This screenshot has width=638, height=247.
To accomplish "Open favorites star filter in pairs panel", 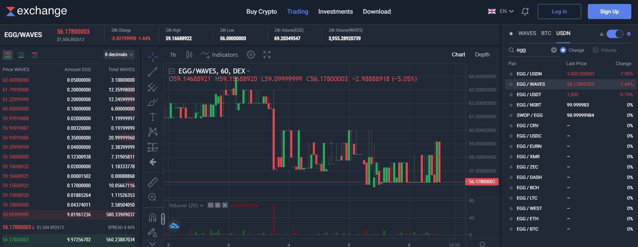I will 511,33.
